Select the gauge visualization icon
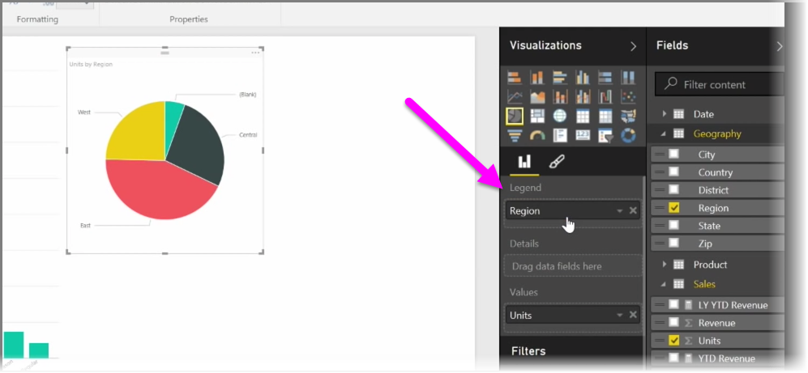 537,135
